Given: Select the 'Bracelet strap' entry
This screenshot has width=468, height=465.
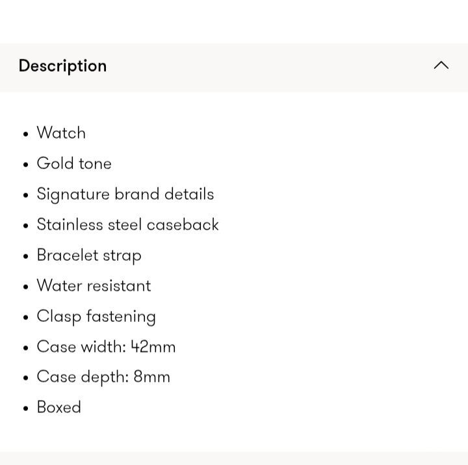Looking at the screenshot, I should [89, 256].
